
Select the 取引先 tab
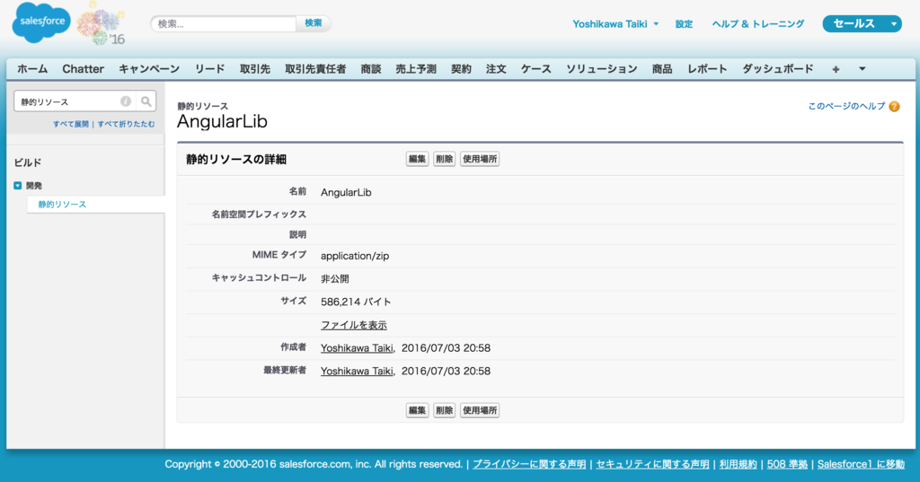point(254,69)
